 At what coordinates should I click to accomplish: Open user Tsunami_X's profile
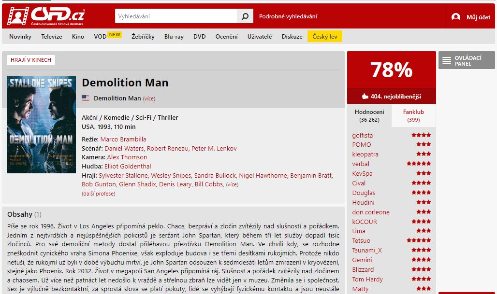click(x=367, y=251)
